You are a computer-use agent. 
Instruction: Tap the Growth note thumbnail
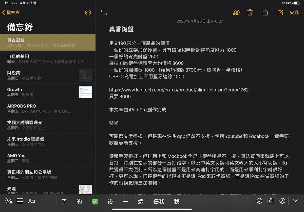(x=85, y=92)
